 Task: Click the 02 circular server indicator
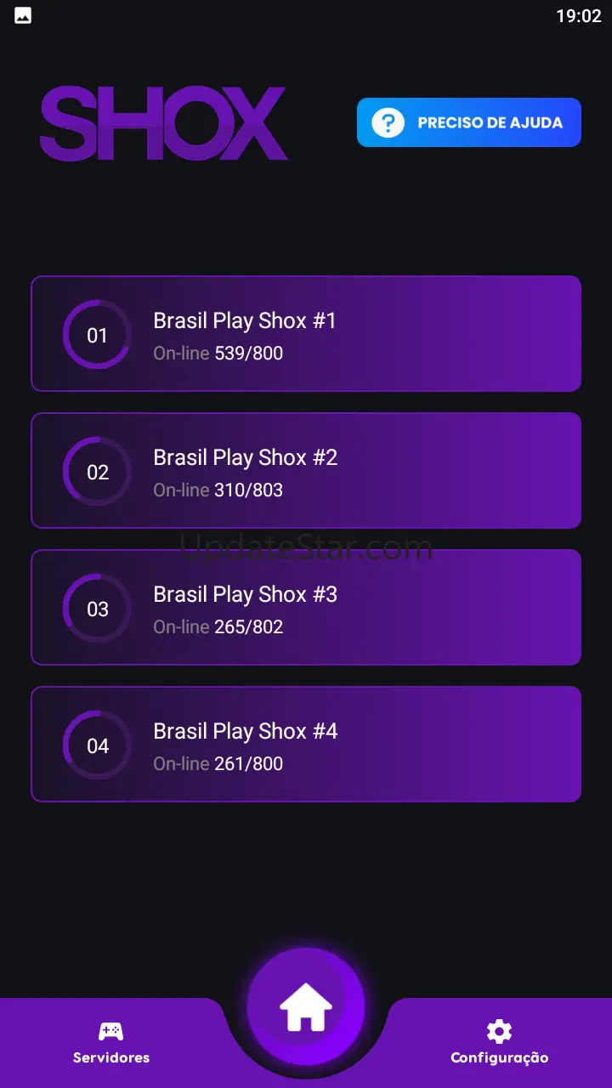click(98, 472)
